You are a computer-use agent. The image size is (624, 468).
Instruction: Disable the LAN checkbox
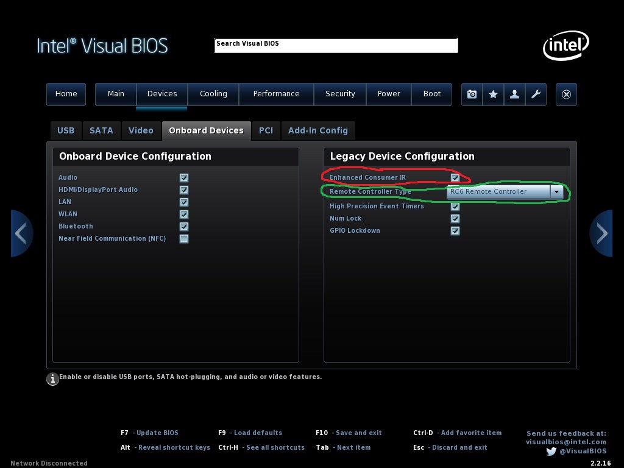pos(184,202)
